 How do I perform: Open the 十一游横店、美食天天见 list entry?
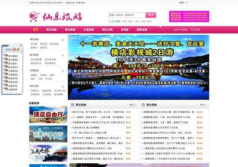[98, 117]
